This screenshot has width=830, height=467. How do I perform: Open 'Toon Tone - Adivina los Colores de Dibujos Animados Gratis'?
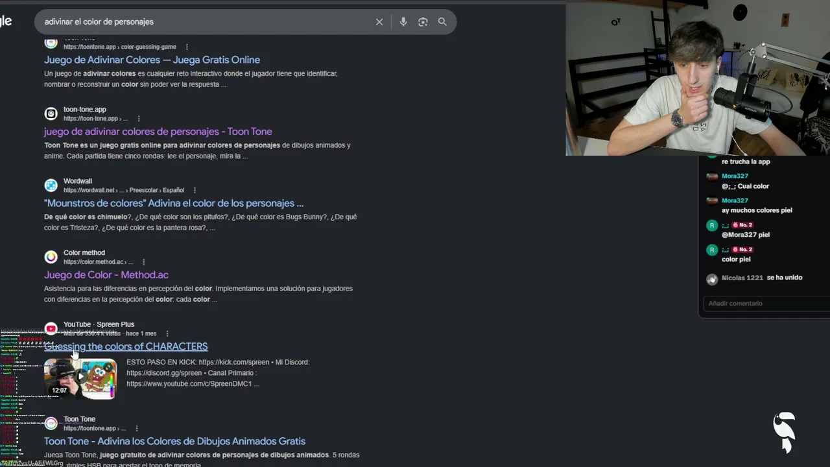[174, 441]
